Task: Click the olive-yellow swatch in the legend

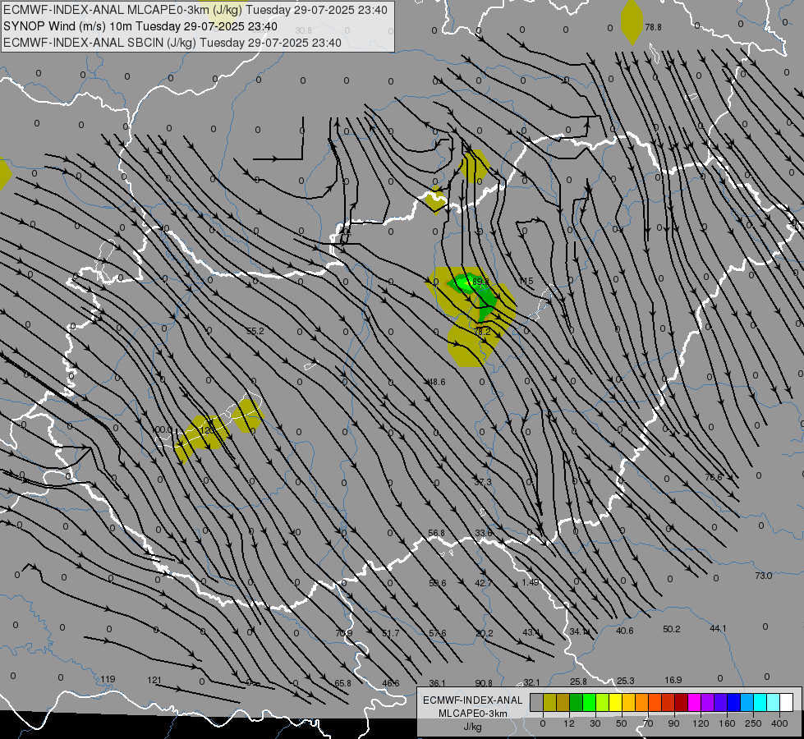Action: [x=549, y=703]
